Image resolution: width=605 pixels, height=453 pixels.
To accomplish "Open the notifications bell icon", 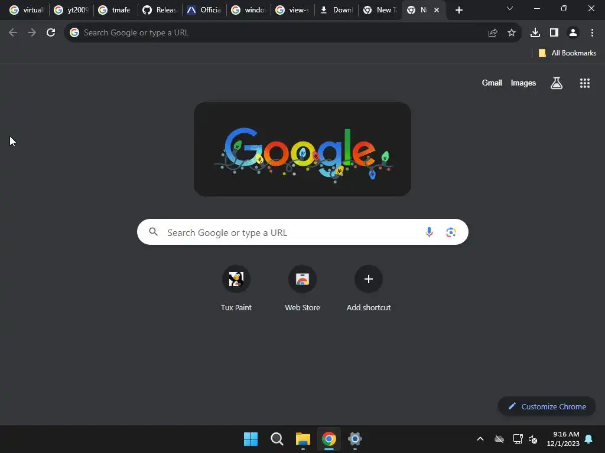I will tap(589, 439).
